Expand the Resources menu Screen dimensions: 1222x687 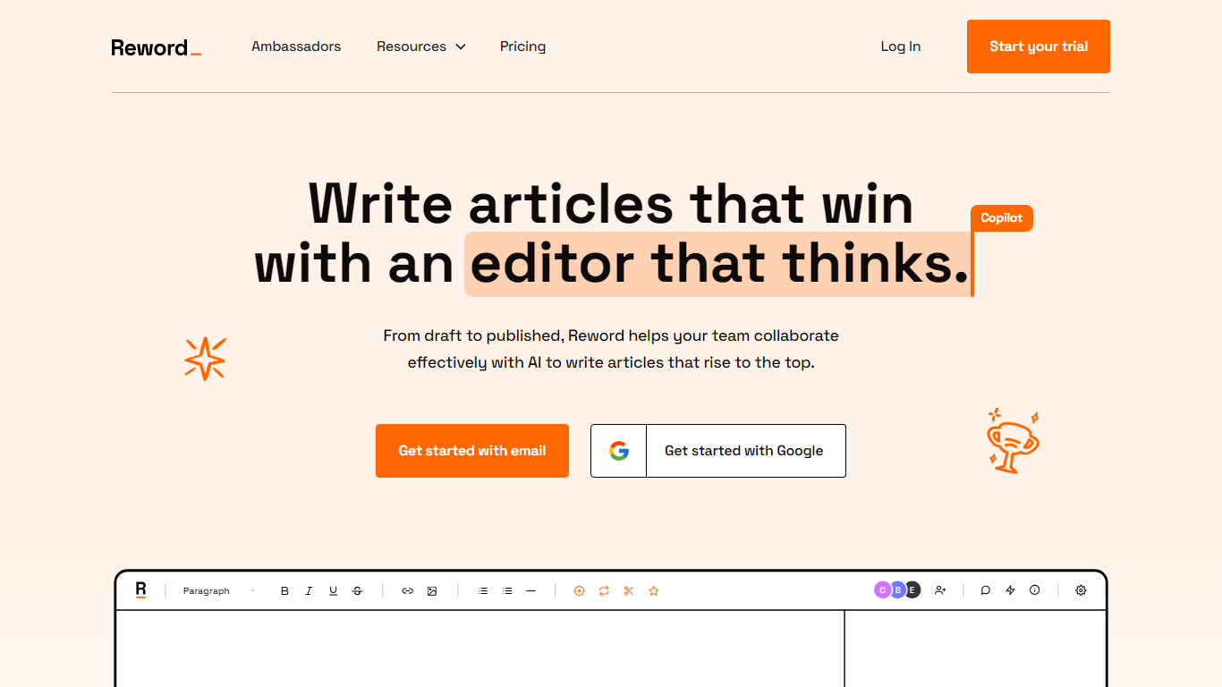pos(420,47)
